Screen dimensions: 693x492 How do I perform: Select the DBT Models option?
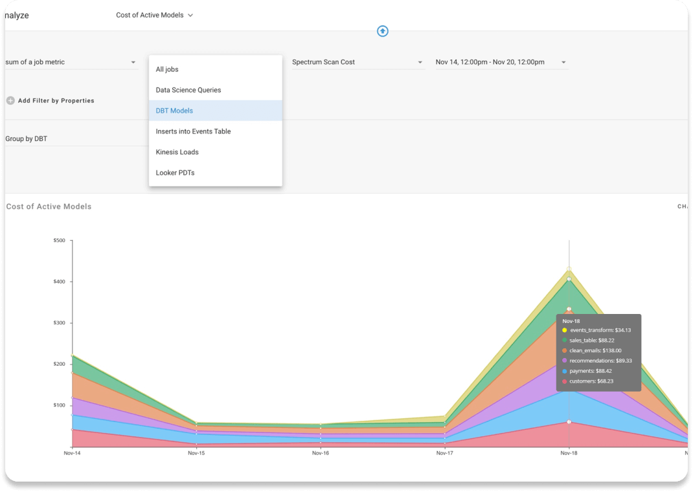174,111
